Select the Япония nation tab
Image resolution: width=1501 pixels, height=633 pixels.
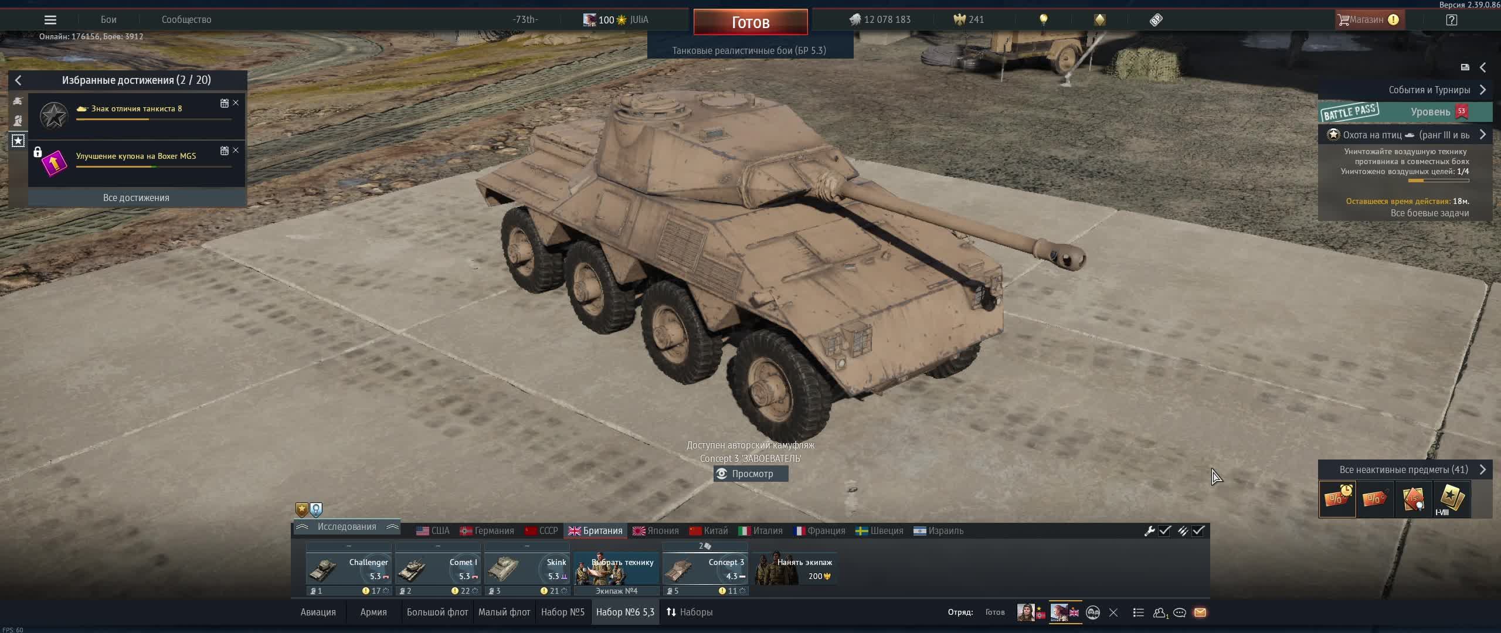tap(656, 530)
